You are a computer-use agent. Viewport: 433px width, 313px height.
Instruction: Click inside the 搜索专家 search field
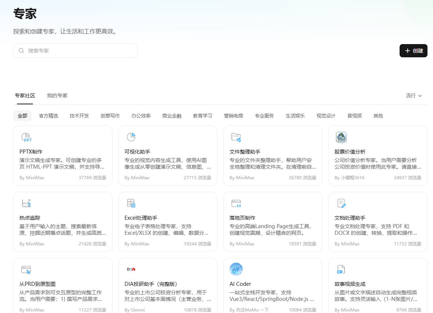tap(73, 51)
